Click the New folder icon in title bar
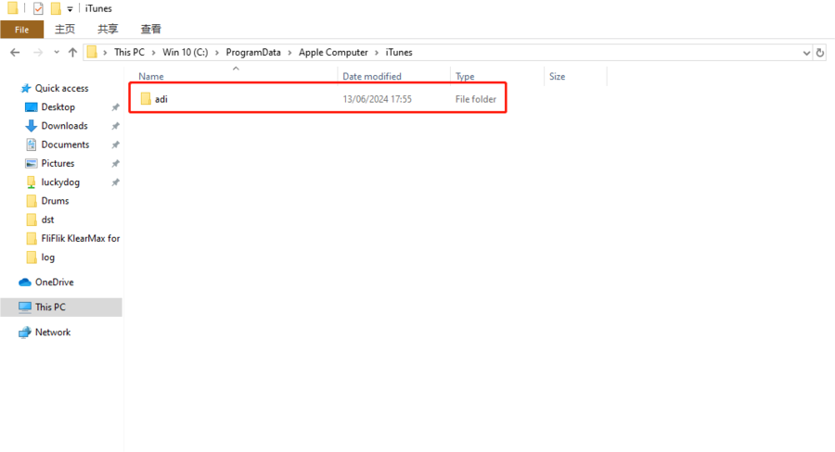 point(56,8)
